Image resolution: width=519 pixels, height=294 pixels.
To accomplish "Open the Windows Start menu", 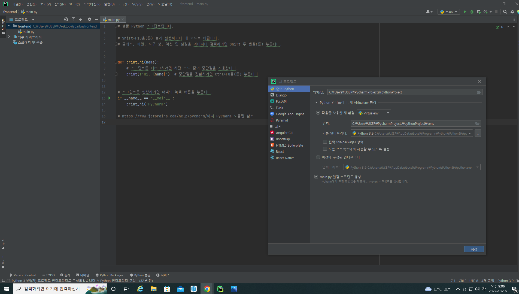I will tap(7, 289).
